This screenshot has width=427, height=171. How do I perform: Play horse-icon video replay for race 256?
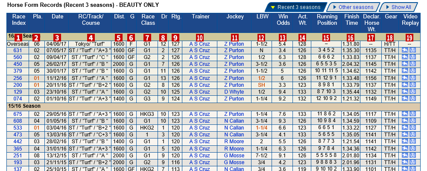click(x=404, y=78)
